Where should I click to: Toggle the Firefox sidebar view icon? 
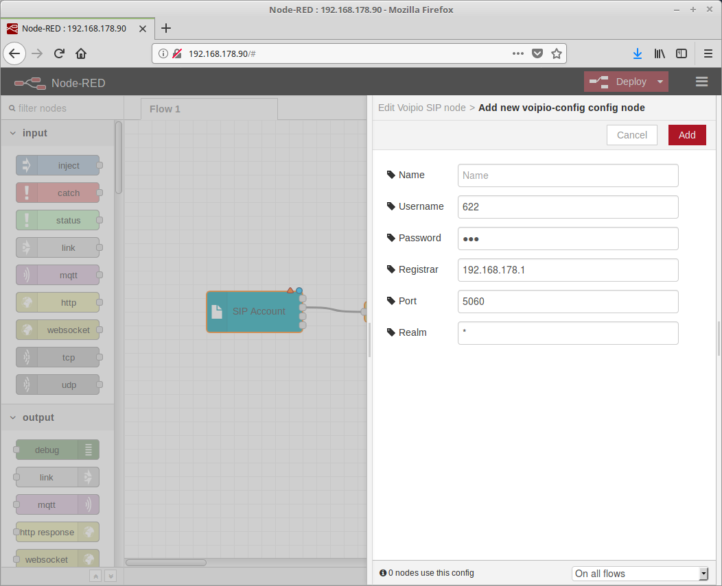[x=682, y=53]
